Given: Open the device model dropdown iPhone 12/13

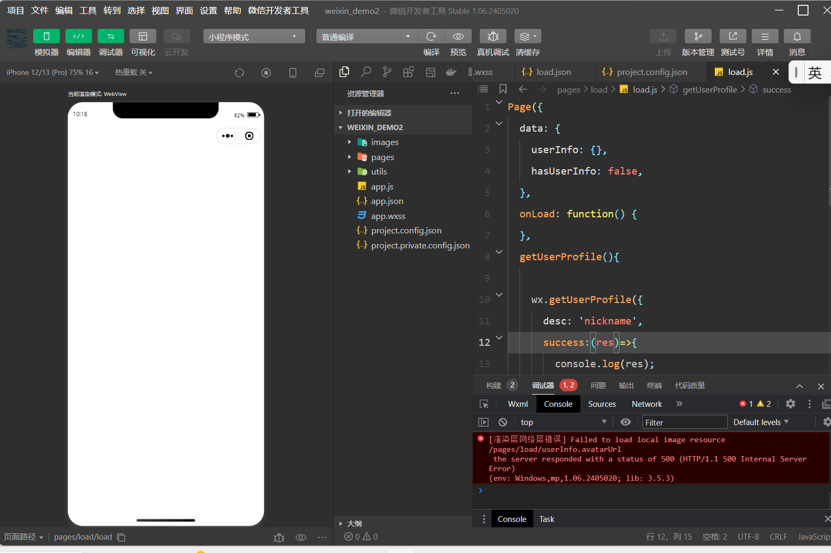Looking at the screenshot, I should (52, 72).
